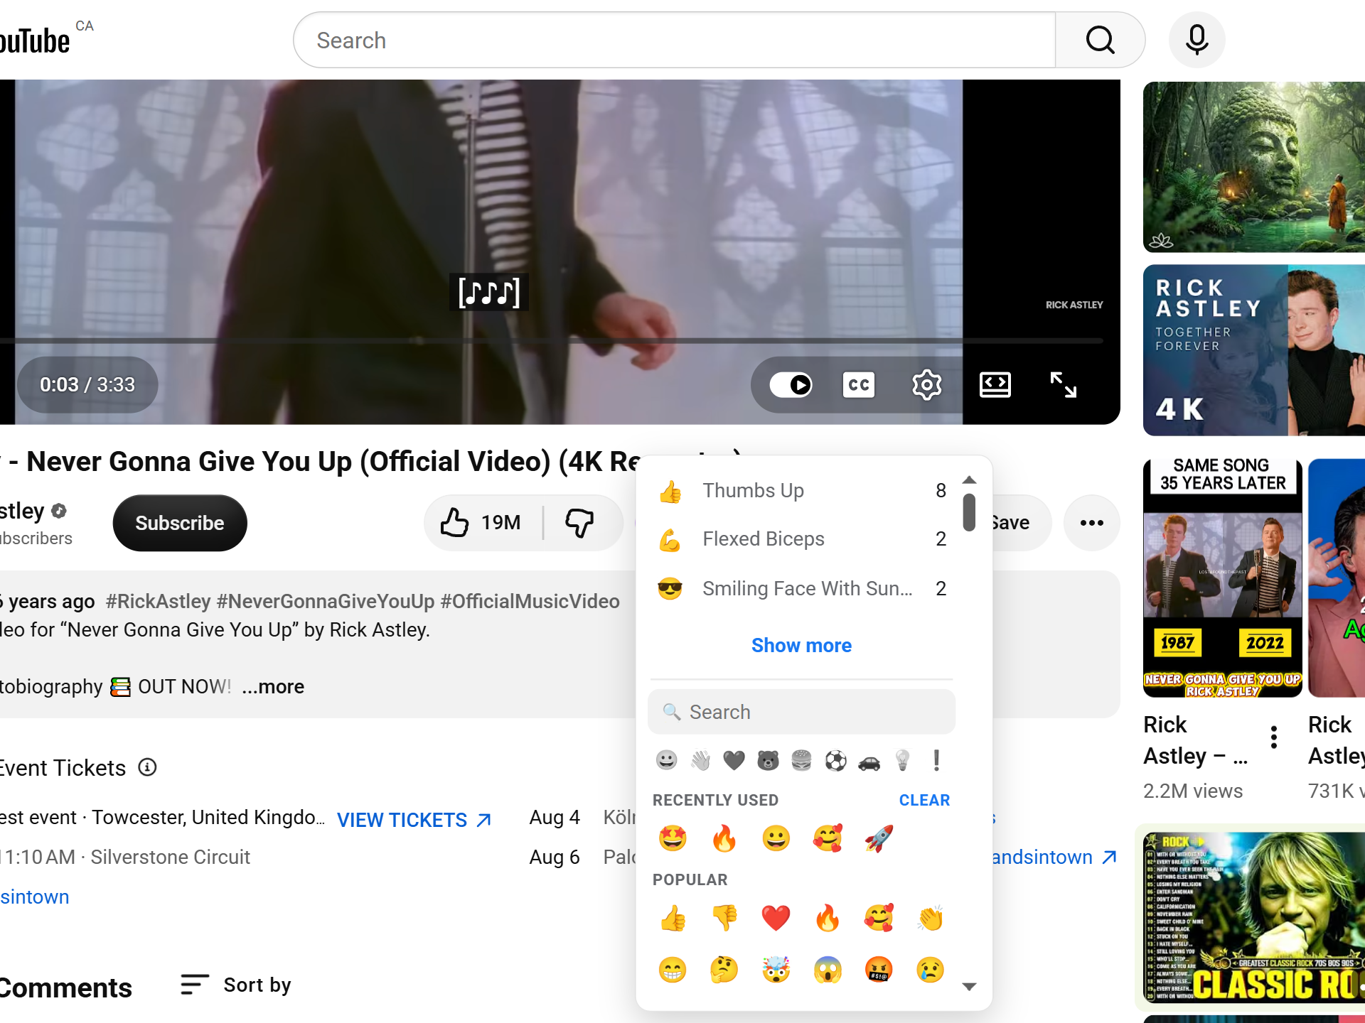Image resolution: width=1365 pixels, height=1023 pixels.
Task: Open the Classic Rock playlist thumbnail
Action: click(1254, 917)
